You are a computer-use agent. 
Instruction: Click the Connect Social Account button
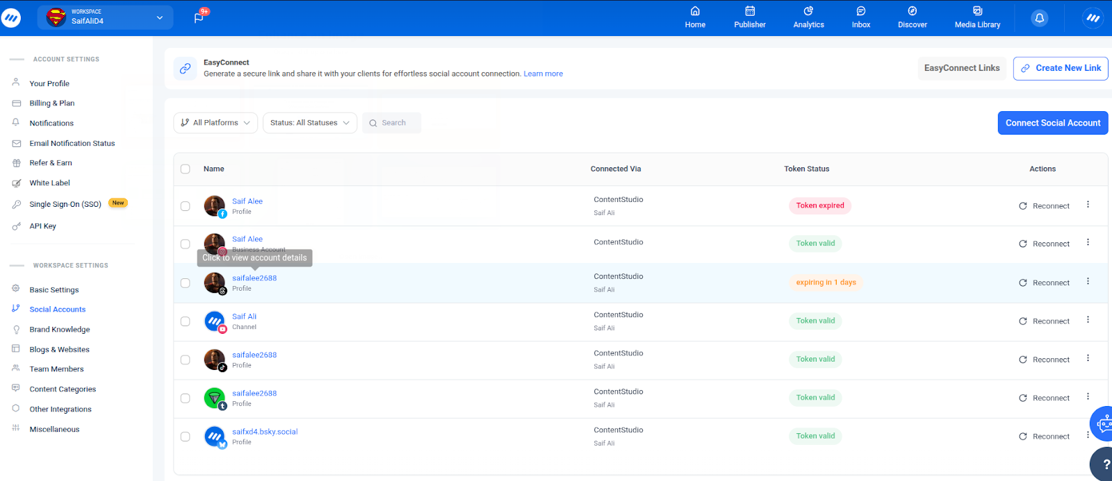click(1052, 123)
